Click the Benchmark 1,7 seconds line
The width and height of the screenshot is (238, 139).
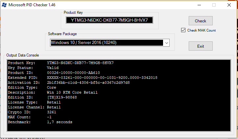click(40, 122)
